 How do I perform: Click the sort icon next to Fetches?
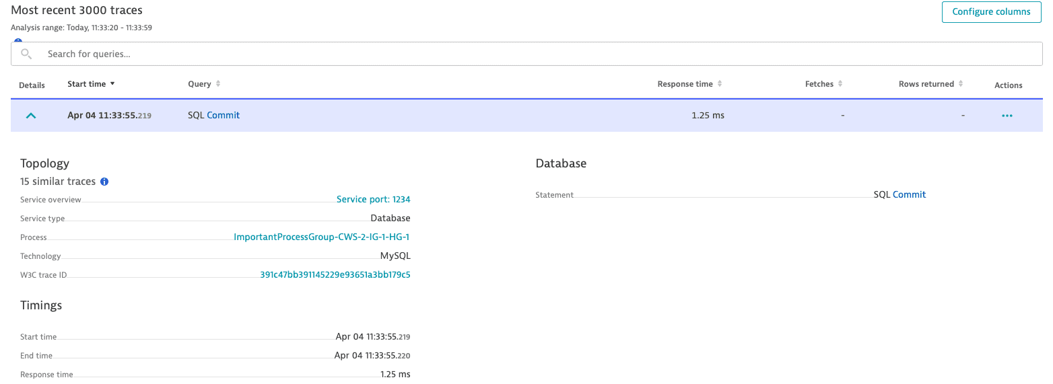click(x=840, y=84)
